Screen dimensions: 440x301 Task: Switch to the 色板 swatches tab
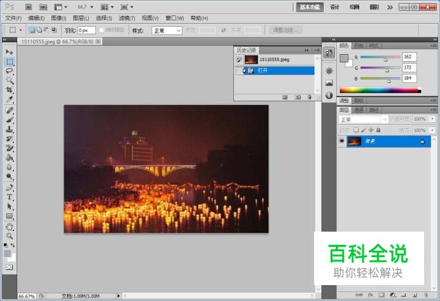click(359, 45)
